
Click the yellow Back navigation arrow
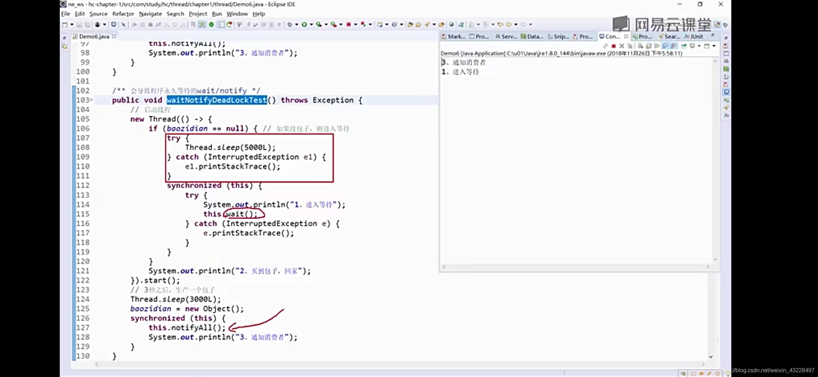click(x=509, y=24)
